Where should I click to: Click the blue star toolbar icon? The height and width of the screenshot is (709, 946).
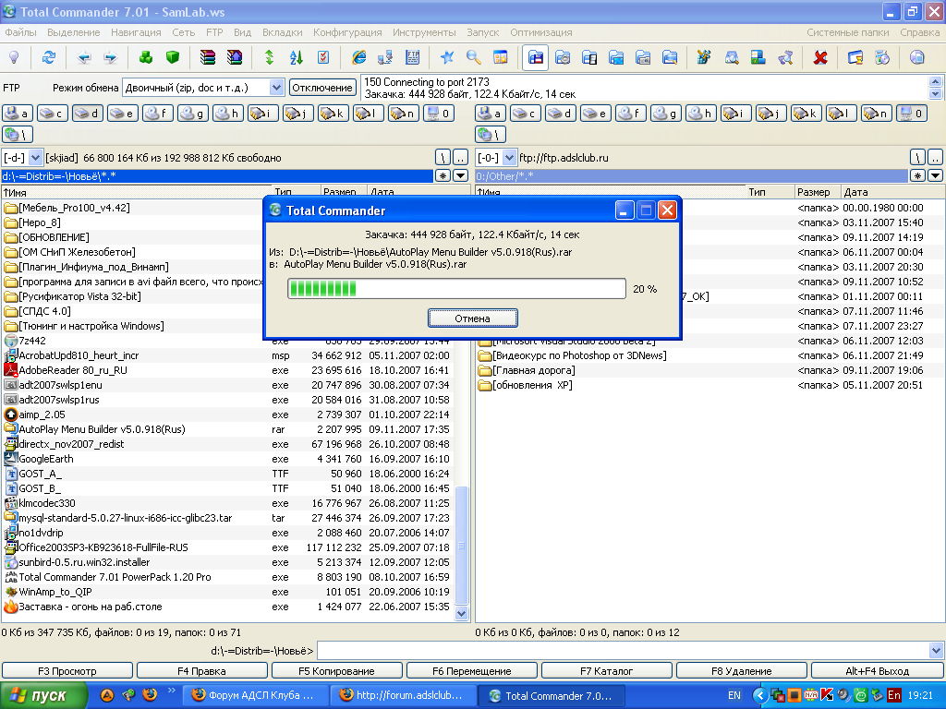447,57
